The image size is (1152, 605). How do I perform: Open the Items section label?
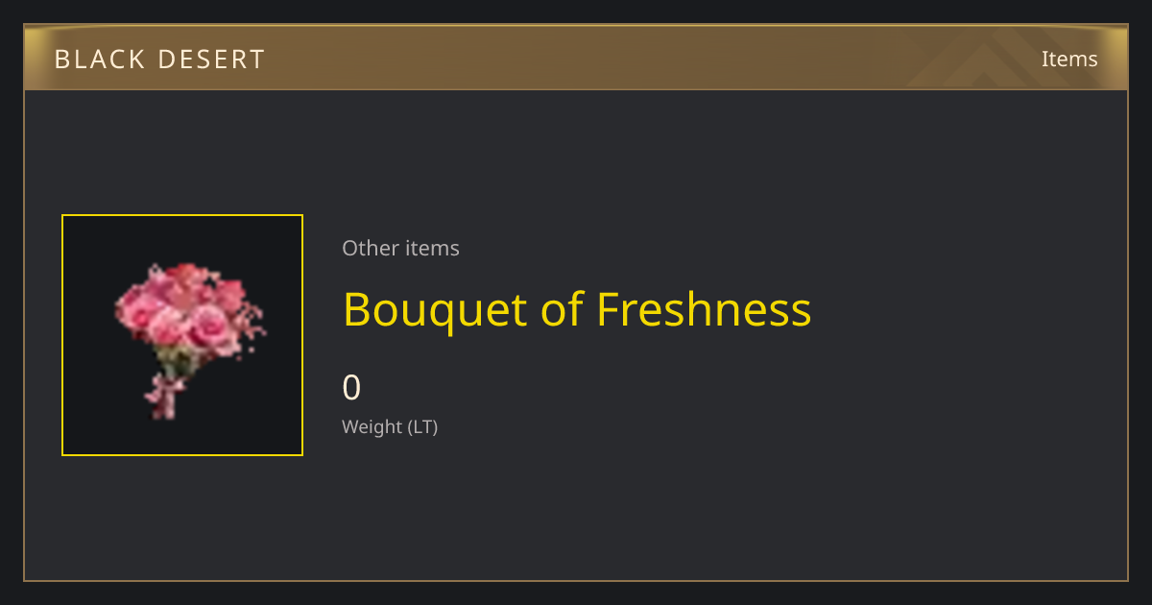coord(1069,59)
